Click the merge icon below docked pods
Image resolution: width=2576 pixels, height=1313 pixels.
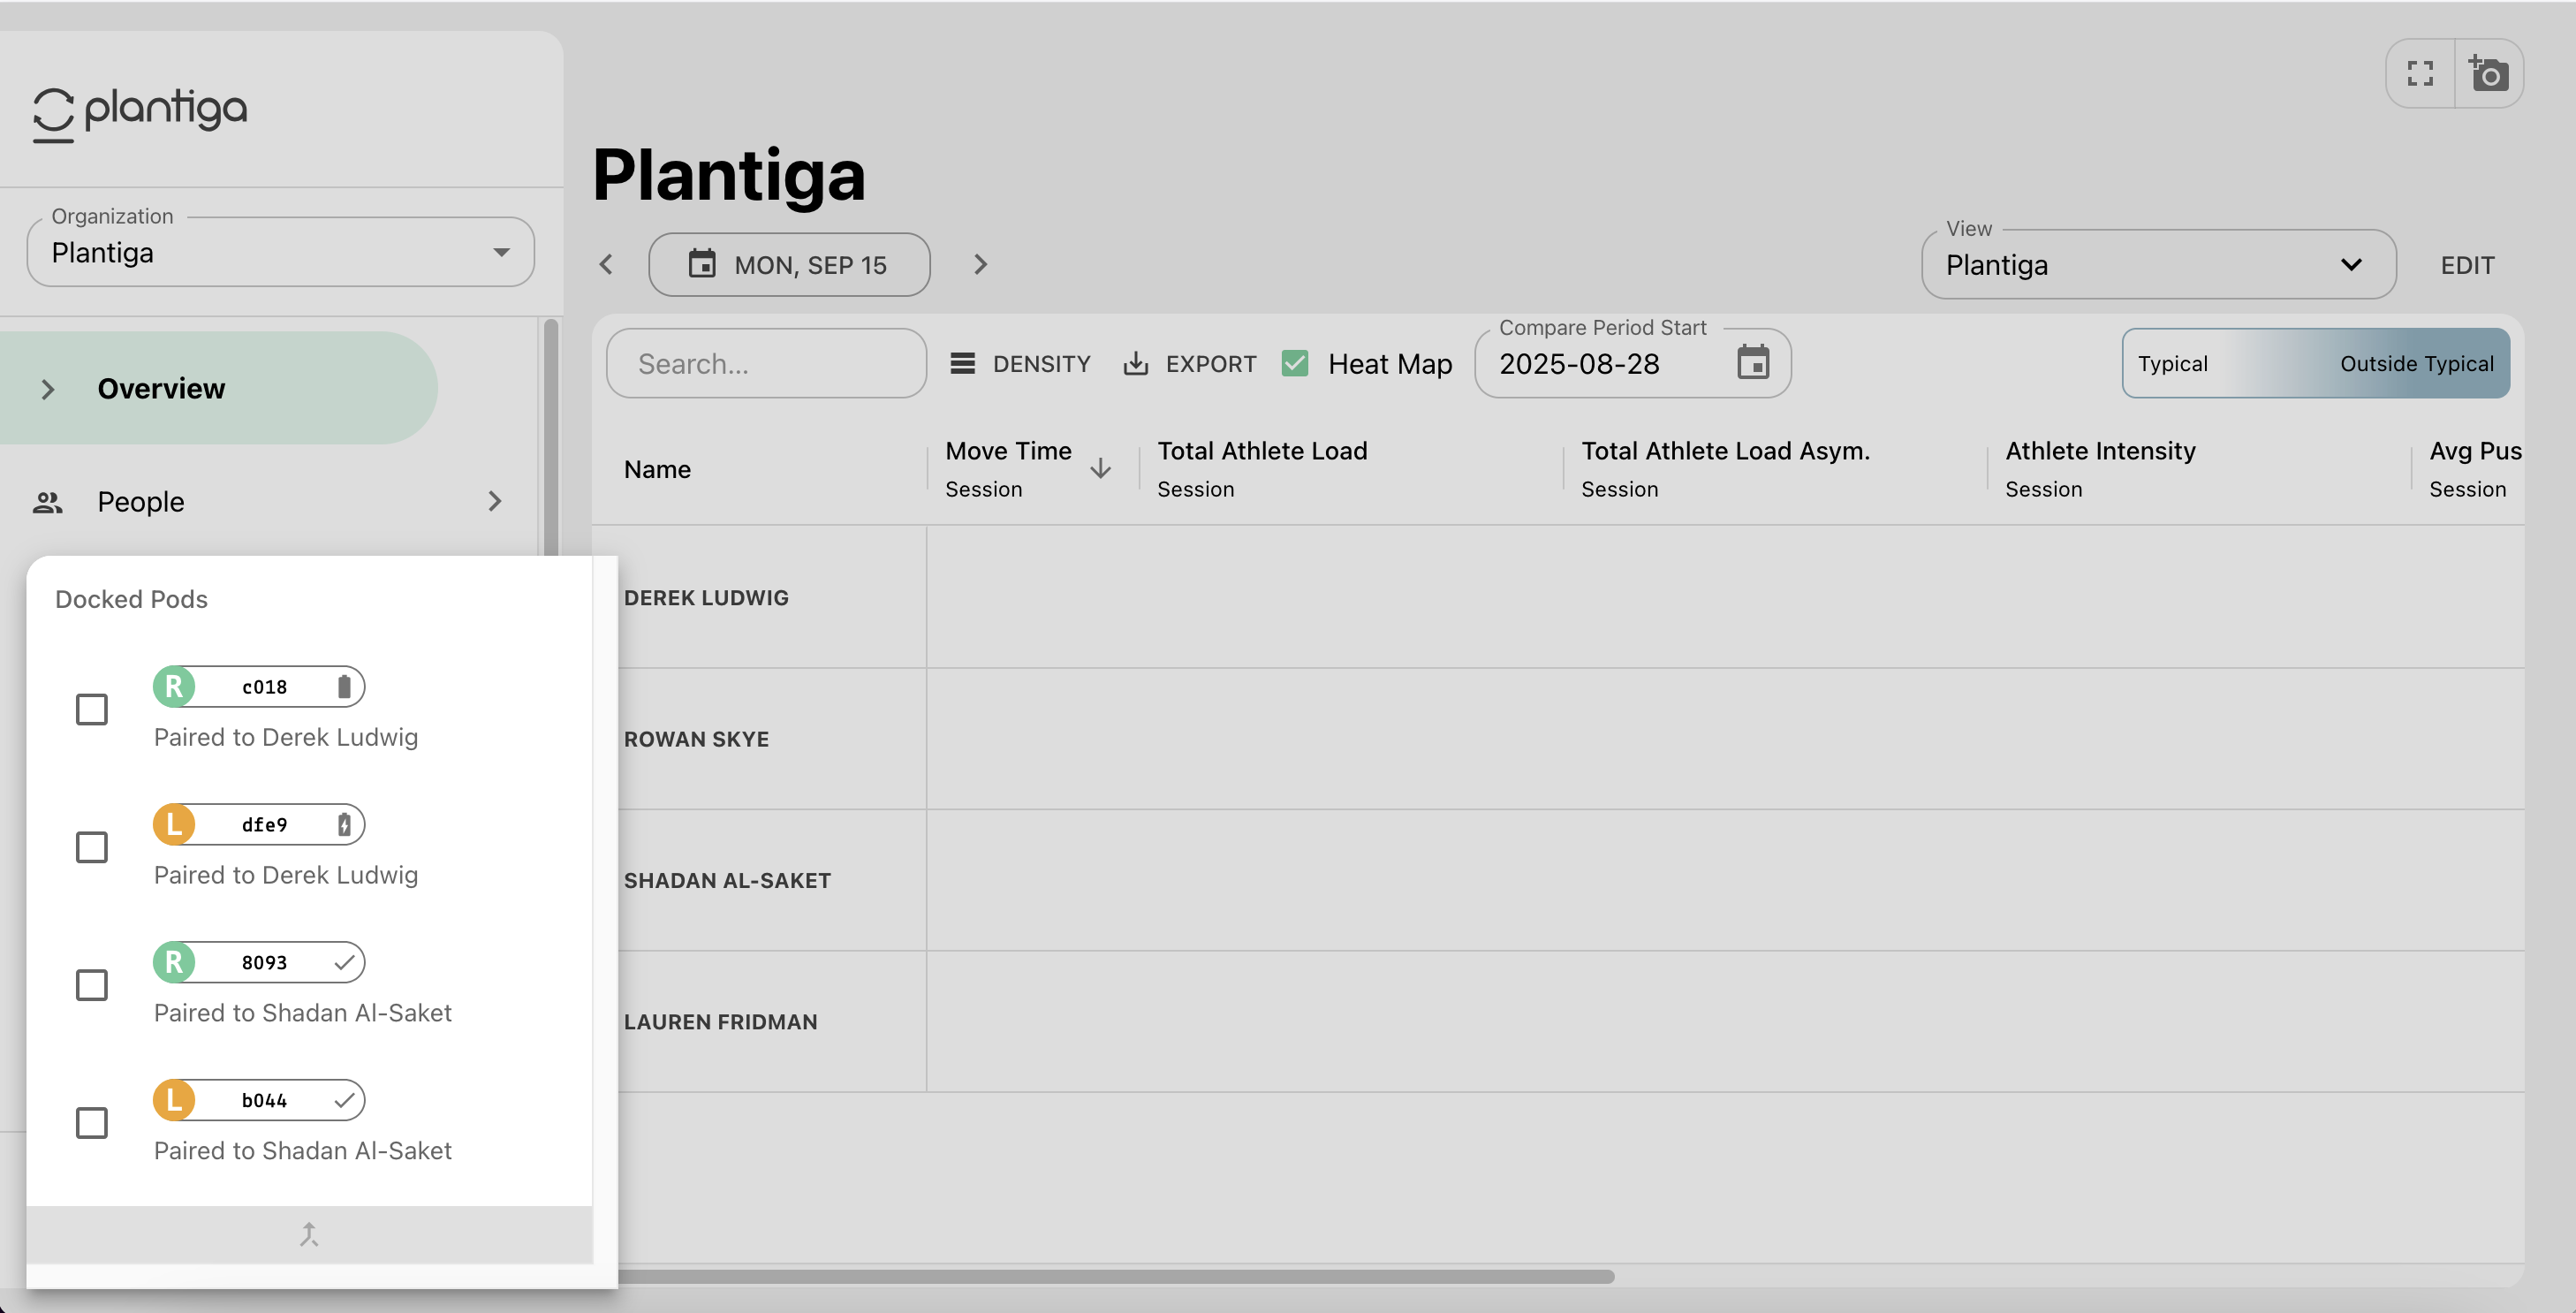309,1234
